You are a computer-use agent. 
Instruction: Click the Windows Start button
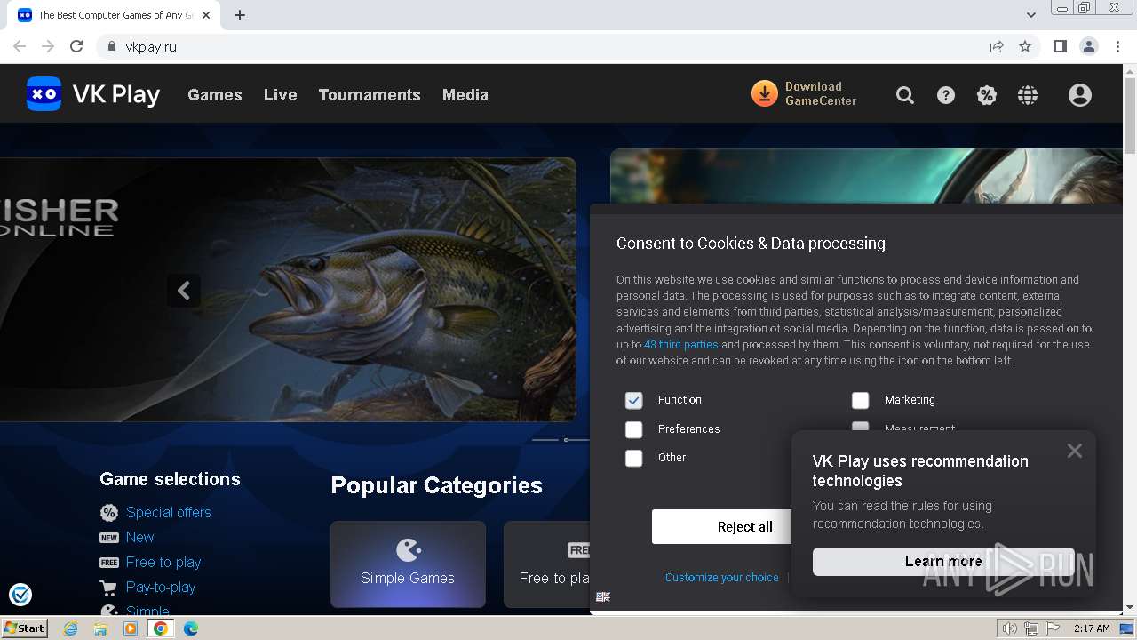[x=24, y=628]
